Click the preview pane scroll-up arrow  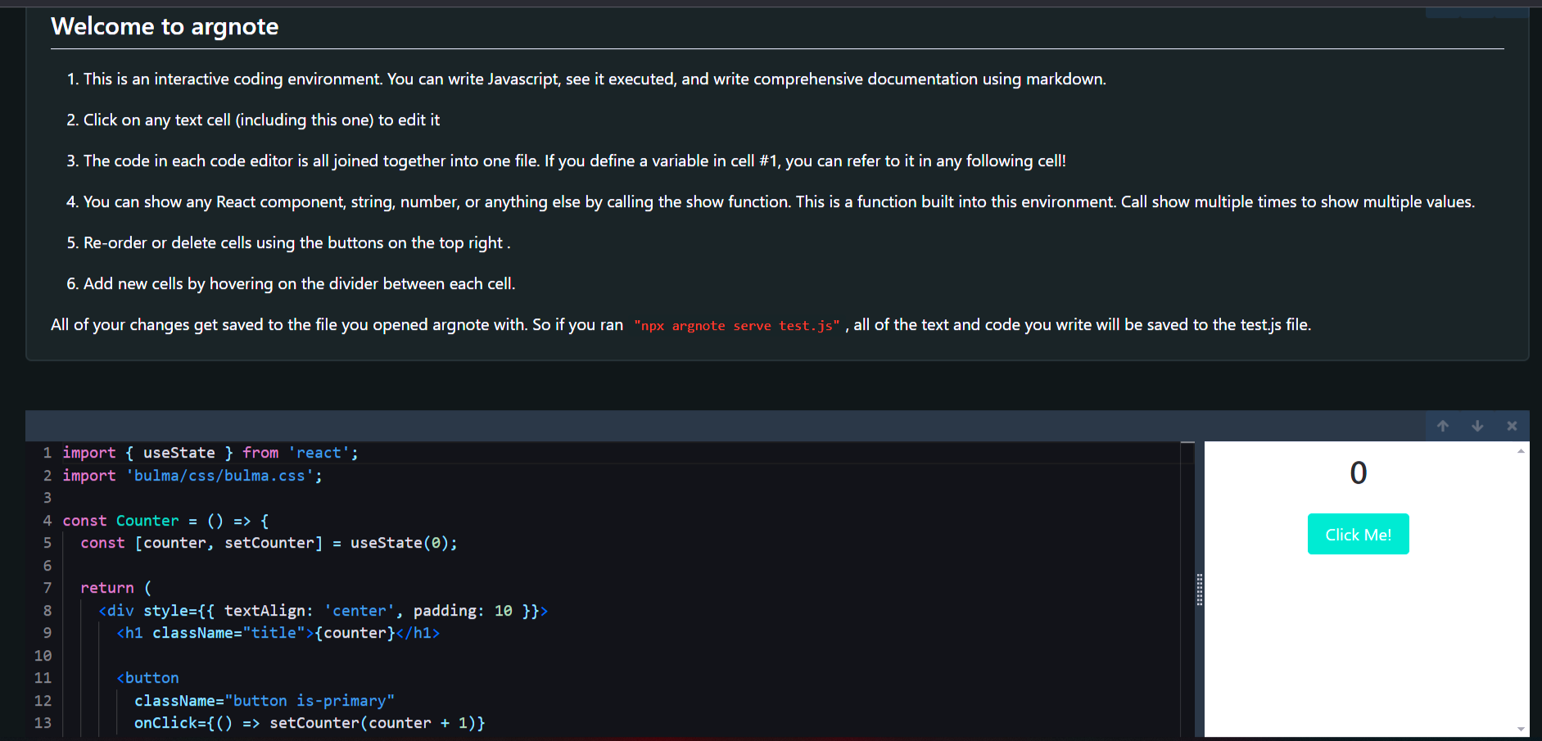(x=1521, y=451)
